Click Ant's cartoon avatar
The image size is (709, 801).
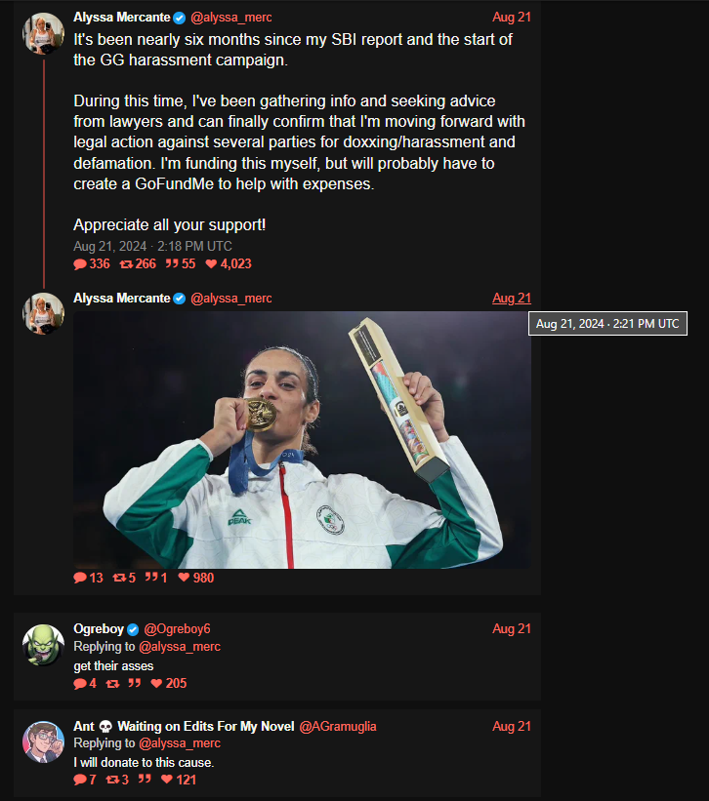tap(43, 741)
